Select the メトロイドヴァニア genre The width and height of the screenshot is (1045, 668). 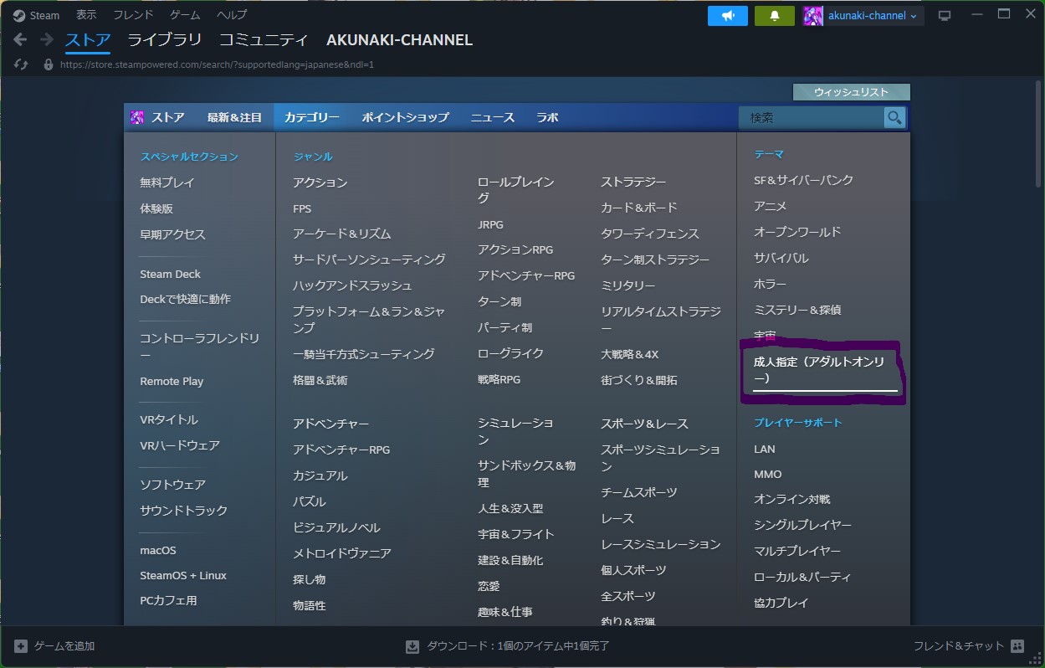coord(341,553)
